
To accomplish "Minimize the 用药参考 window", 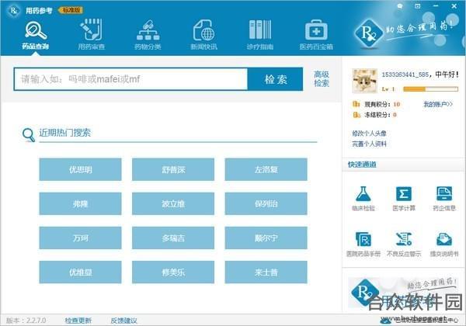I will point(436,6).
